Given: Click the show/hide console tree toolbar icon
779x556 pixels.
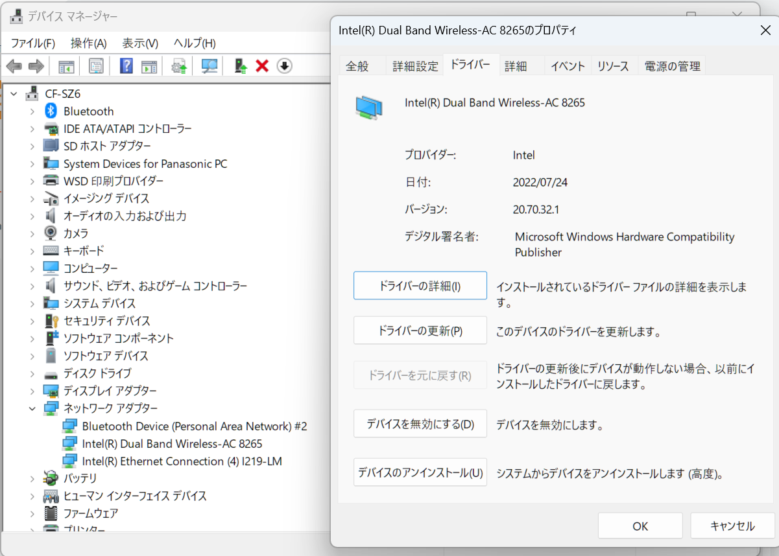Looking at the screenshot, I should (66, 66).
